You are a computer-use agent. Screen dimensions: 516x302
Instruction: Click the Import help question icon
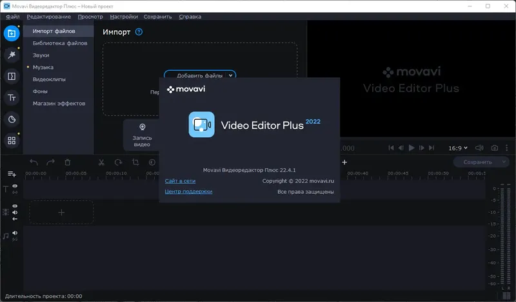[139, 32]
